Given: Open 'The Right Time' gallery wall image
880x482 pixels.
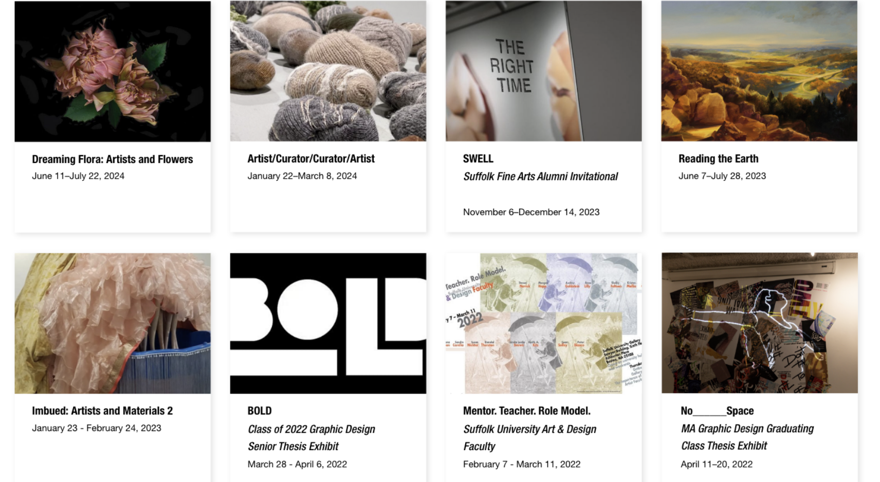Looking at the screenshot, I should [543, 71].
